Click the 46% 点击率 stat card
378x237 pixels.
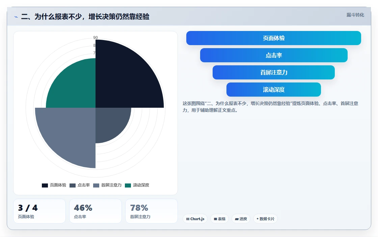96,211
